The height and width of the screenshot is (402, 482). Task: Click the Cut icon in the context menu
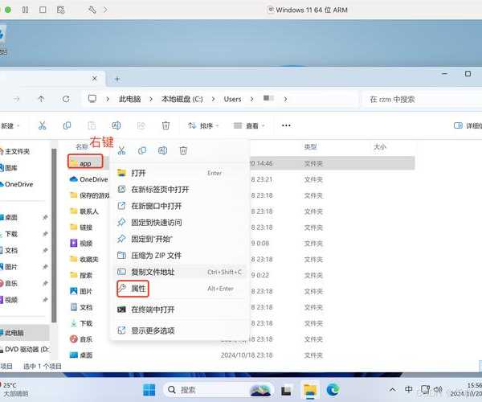[121, 150]
